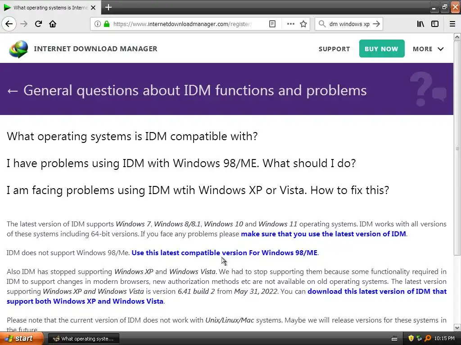Click the scrollbar up arrow
Viewport: 461px width, 345px height.
[x=457, y=37]
